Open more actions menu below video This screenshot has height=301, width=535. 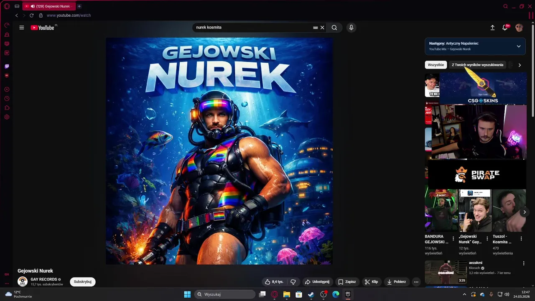point(416,282)
